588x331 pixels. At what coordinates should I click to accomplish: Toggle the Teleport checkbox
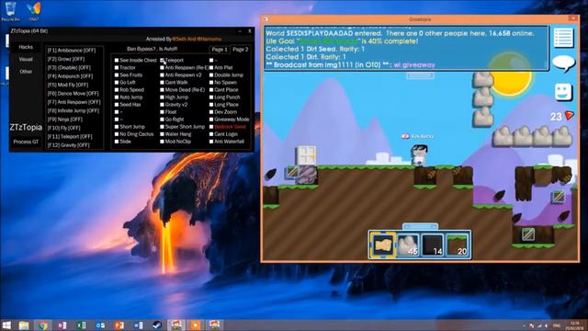coord(163,60)
